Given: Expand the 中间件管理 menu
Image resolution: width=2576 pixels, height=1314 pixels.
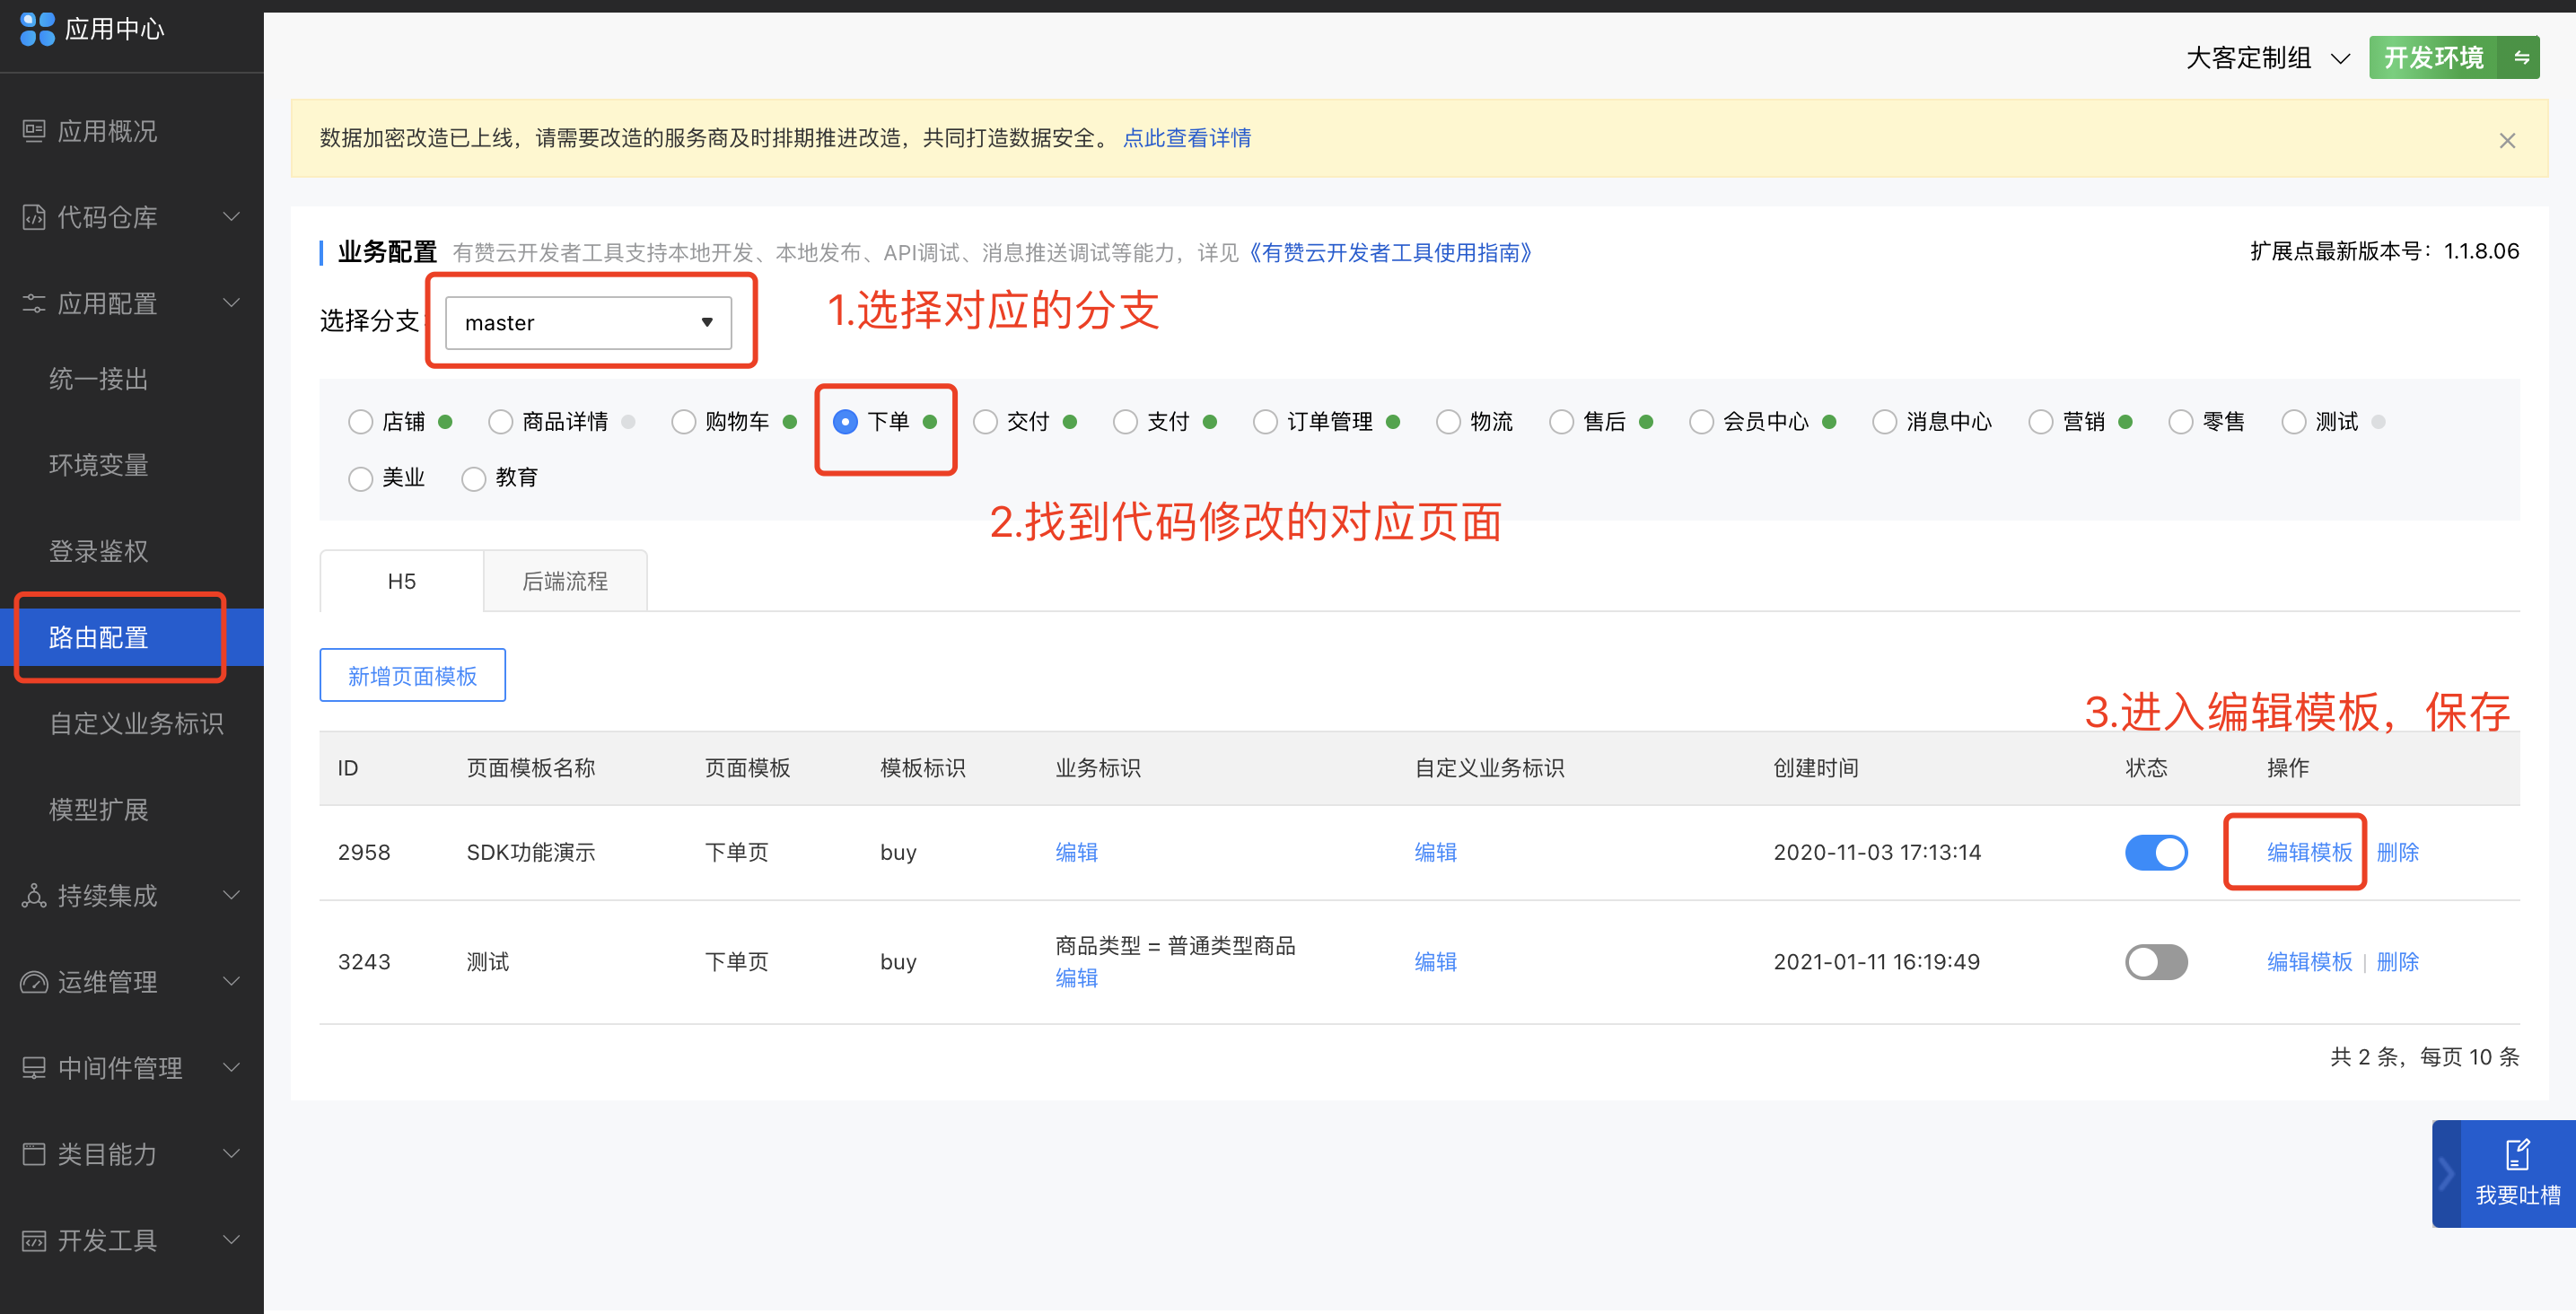Looking at the screenshot, I should 231,1068.
